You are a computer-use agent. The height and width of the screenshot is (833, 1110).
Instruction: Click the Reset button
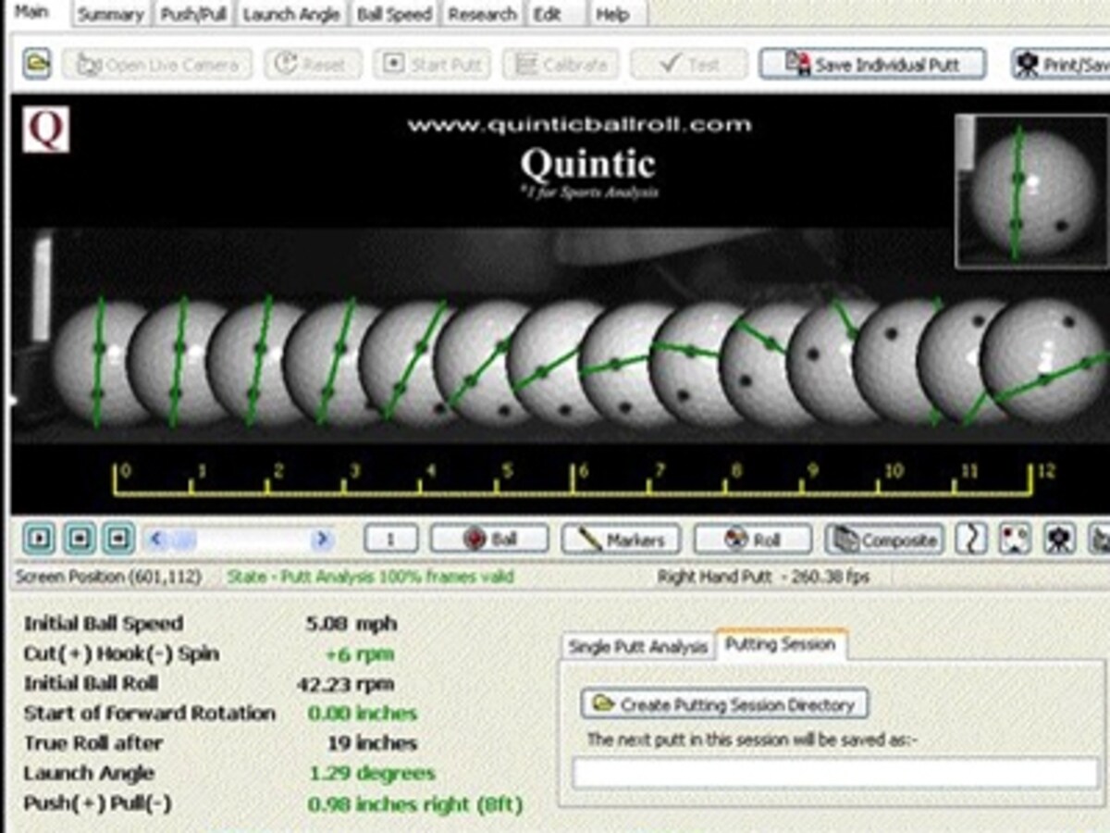[x=313, y=65]
